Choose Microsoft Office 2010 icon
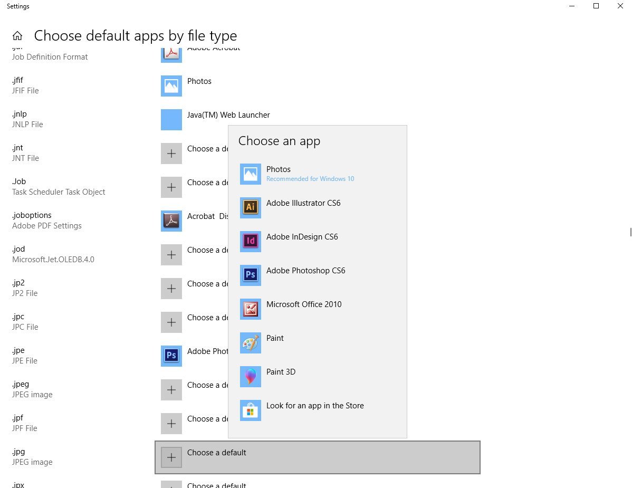This screenshot has height=488, width=632. tap(250, 310)
